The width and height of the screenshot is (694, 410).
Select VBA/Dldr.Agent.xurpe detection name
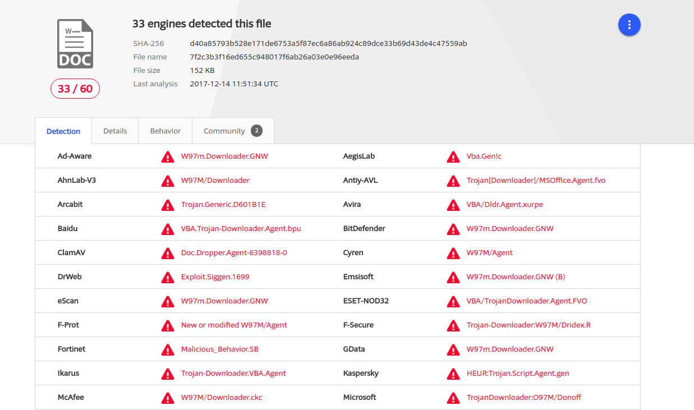tap(505, 204)
